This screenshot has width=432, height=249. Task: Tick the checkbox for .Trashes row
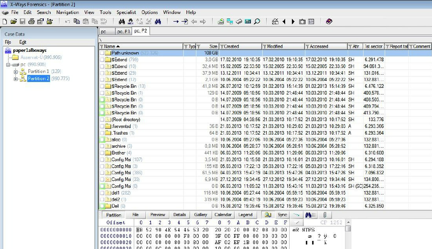coord(102,133)
